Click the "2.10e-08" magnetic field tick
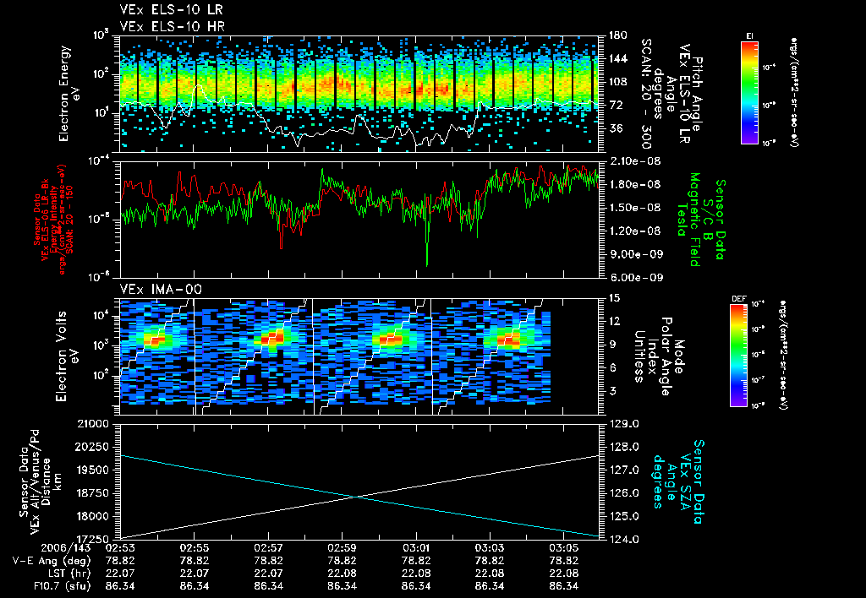The width and height of the screenshot is (866, 598). 634,161
